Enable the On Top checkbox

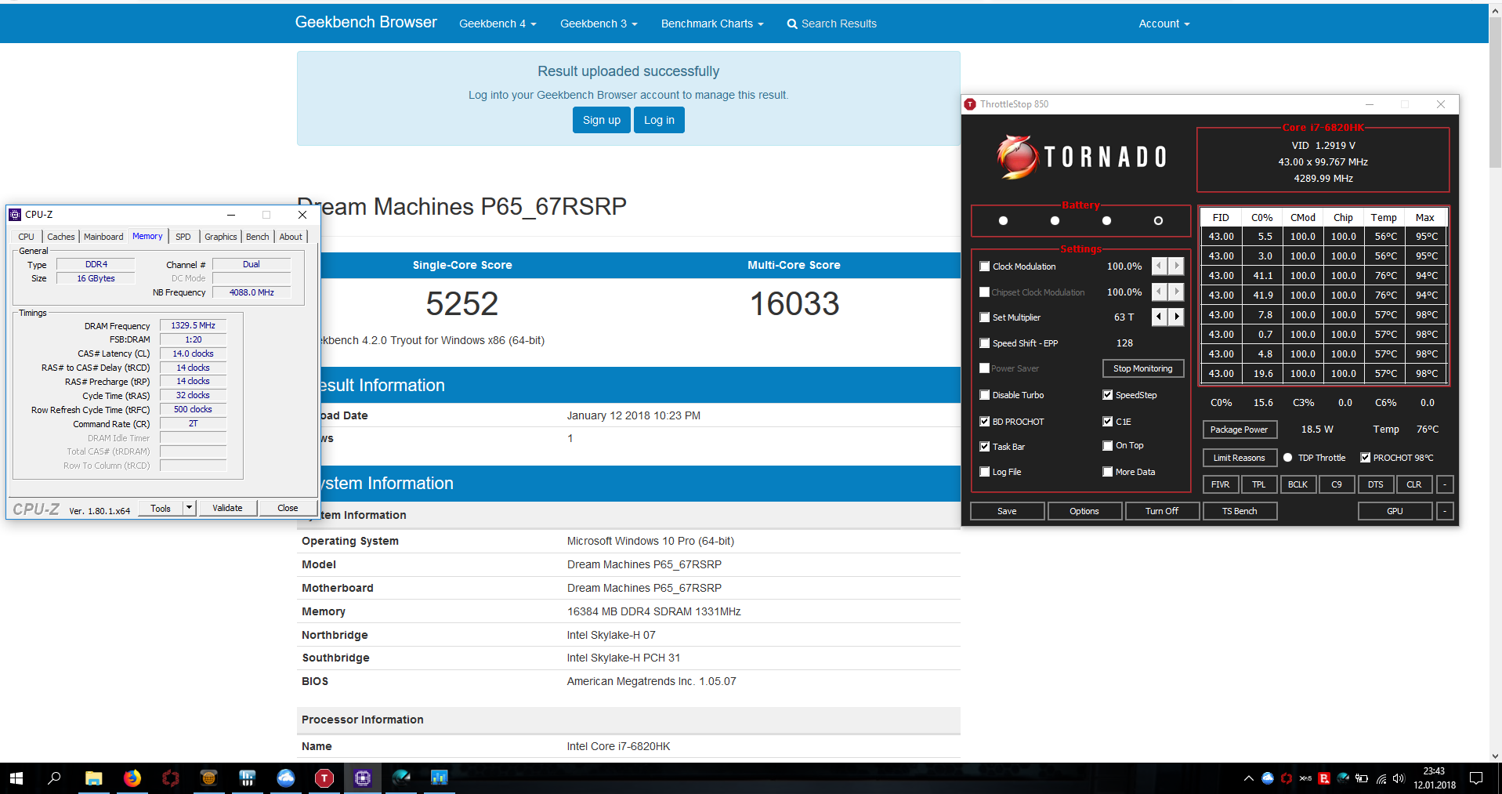[1107, 446]
